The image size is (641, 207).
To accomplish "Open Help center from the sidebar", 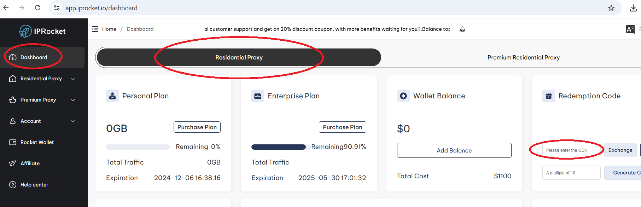I will click(34, 185).
